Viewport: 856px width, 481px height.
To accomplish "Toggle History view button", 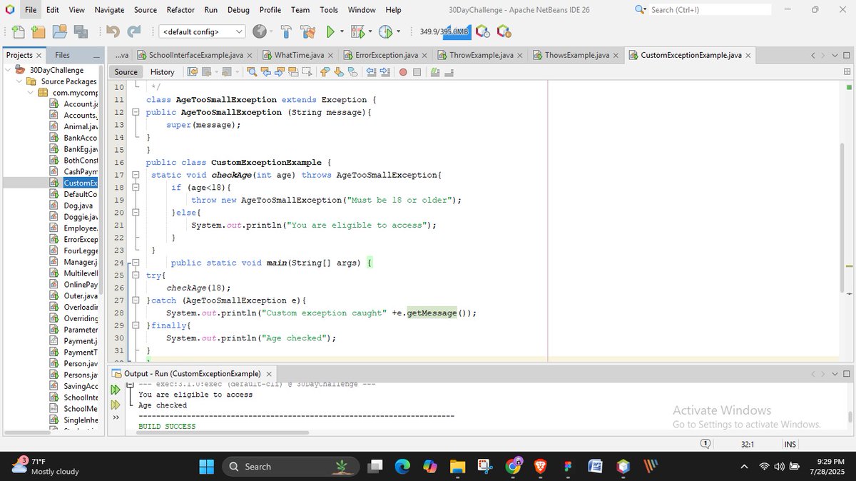I will coord(162,72).
